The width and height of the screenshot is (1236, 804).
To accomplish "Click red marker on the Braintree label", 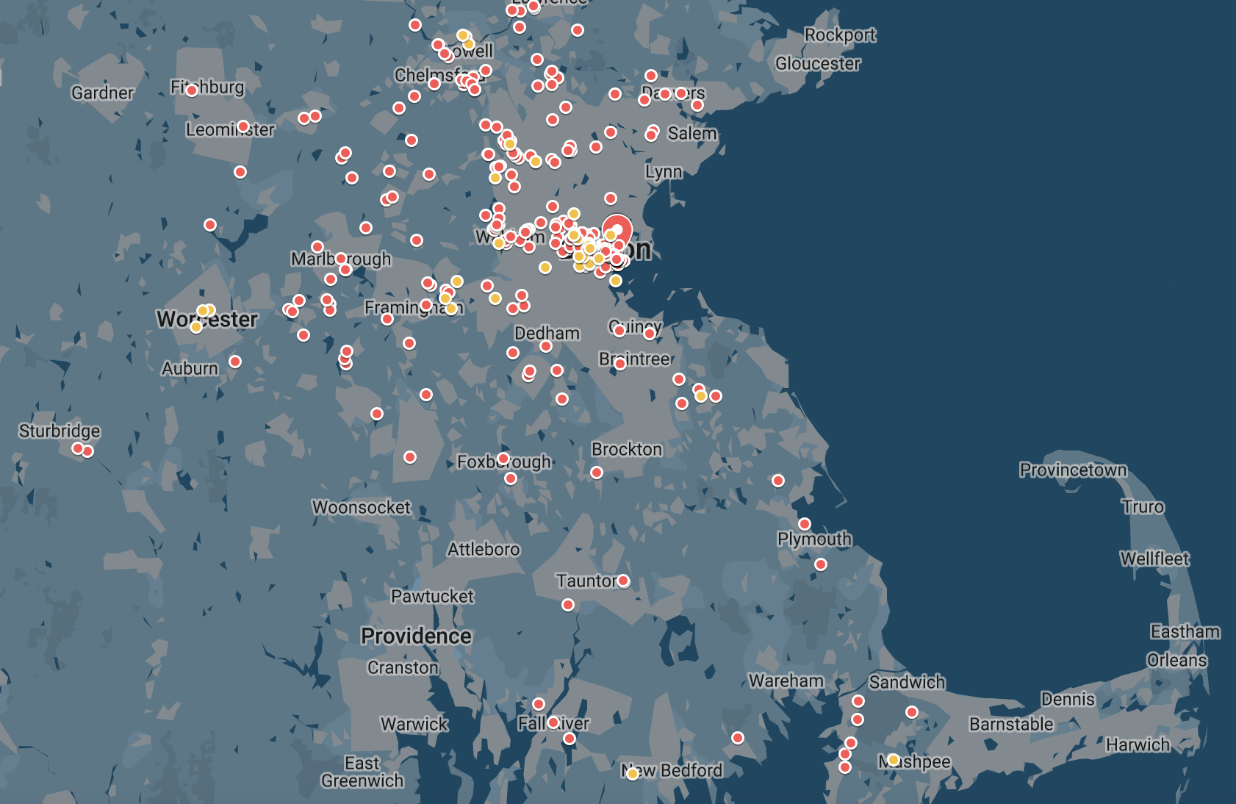I will [x=620, y=363].
